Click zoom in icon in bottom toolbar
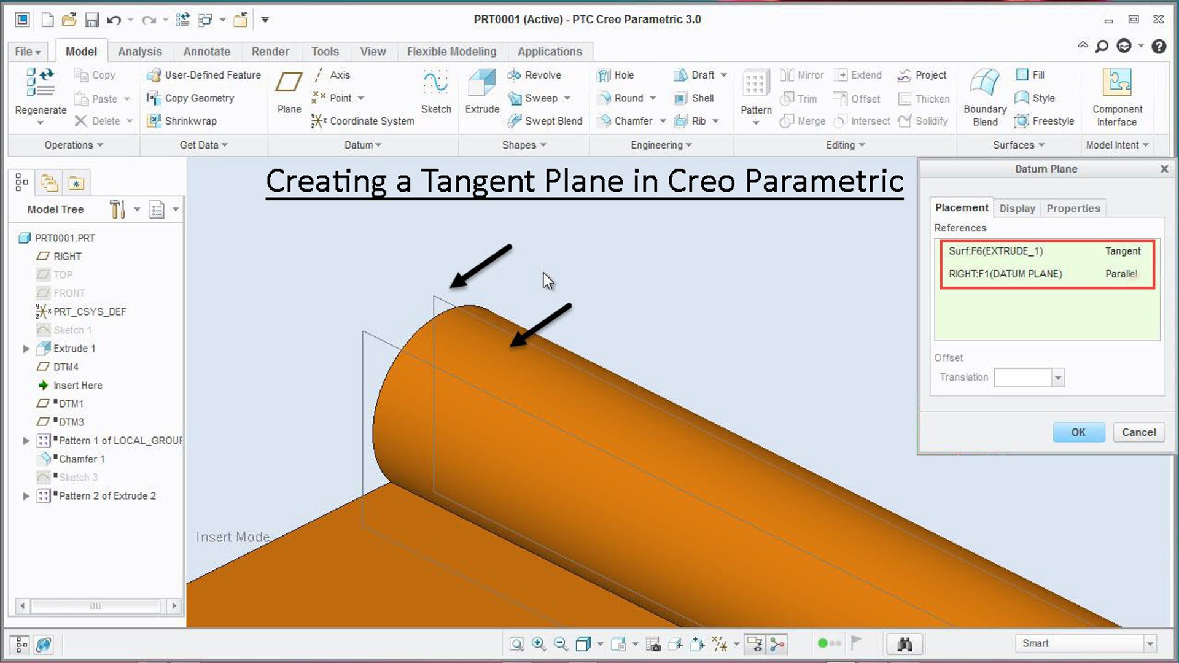 [x=539, y=643]
